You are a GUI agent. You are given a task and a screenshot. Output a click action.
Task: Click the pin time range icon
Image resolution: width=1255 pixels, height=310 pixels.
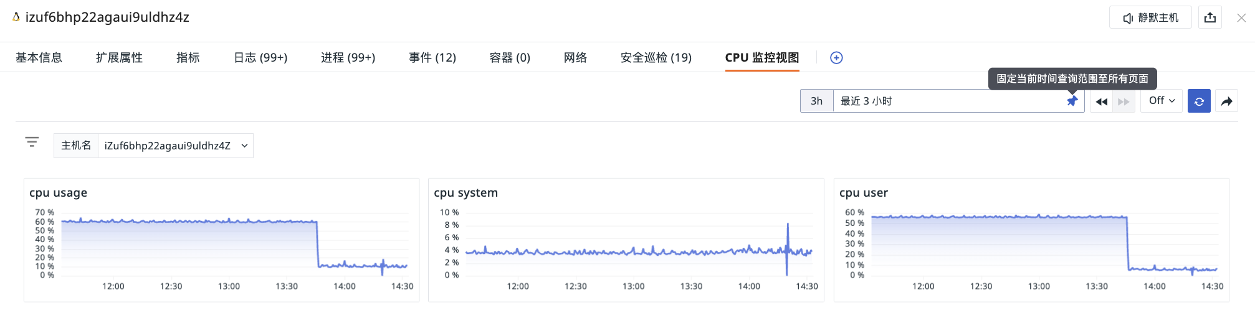coord(1072,101)
